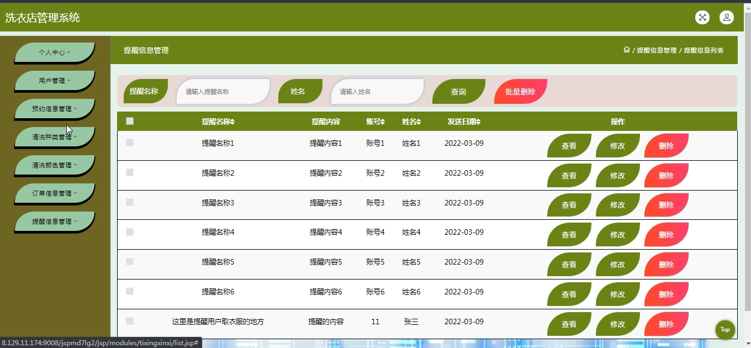
Task: Edit 提醒名称4 with 修改 button
Action: (617, 235)
